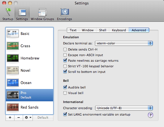
Task: Select the Grass profile name
Action: (25, 46)
